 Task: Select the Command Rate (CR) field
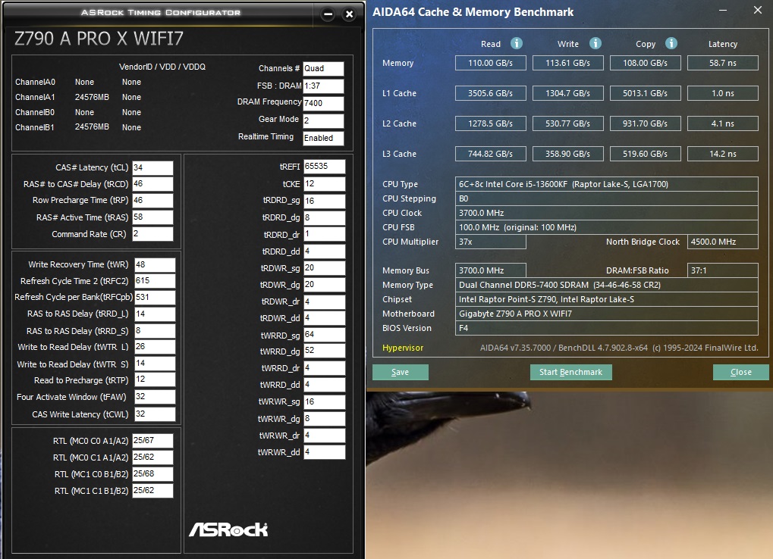coord(152,234)
